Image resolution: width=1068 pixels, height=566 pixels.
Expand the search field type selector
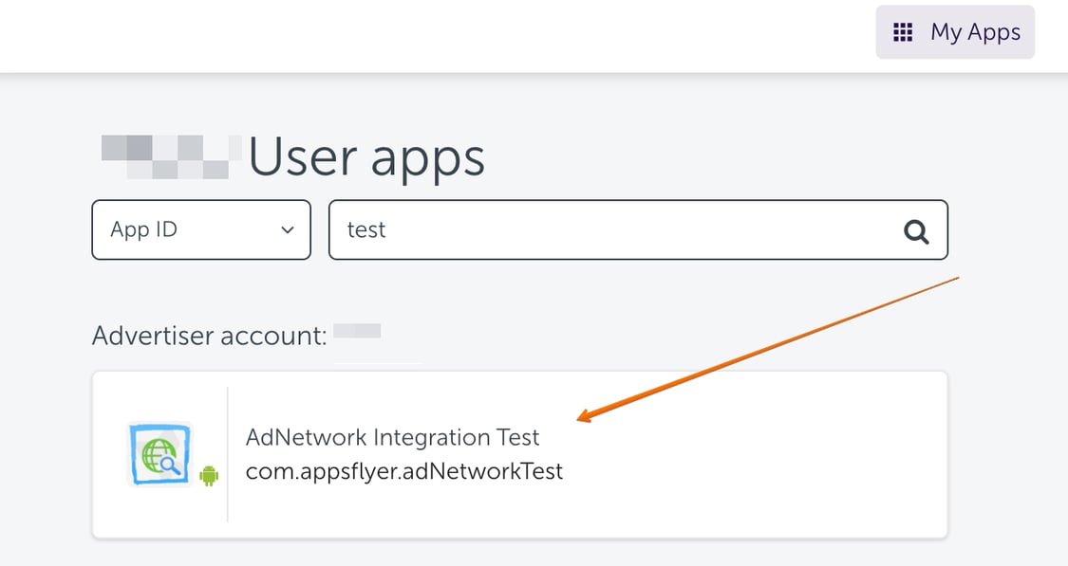click(x=200, y=229)
